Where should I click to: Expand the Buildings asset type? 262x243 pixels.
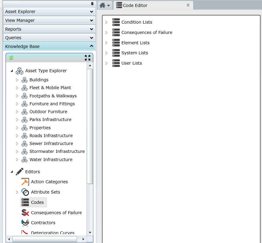pyautogui.click(x=17, y=80)
